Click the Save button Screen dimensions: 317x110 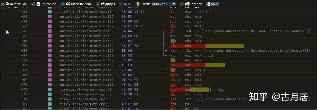tap(212, 4)
